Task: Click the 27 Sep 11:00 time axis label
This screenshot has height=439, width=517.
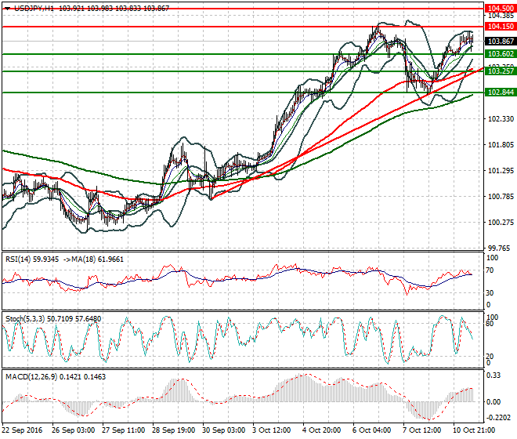Action: (x=123, y=430)
